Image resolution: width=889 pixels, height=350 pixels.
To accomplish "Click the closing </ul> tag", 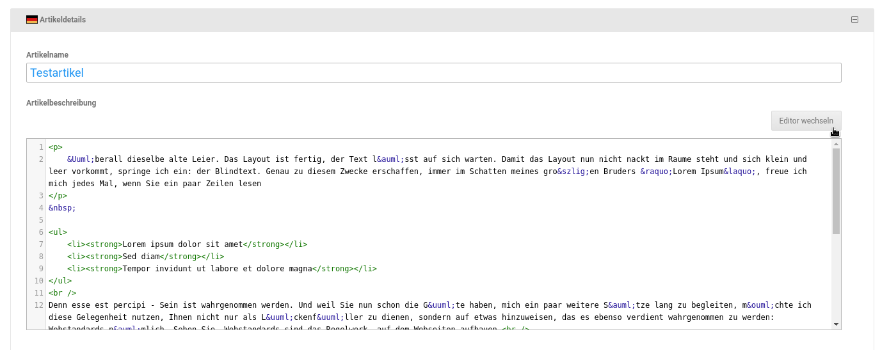I will click(60, 281).
